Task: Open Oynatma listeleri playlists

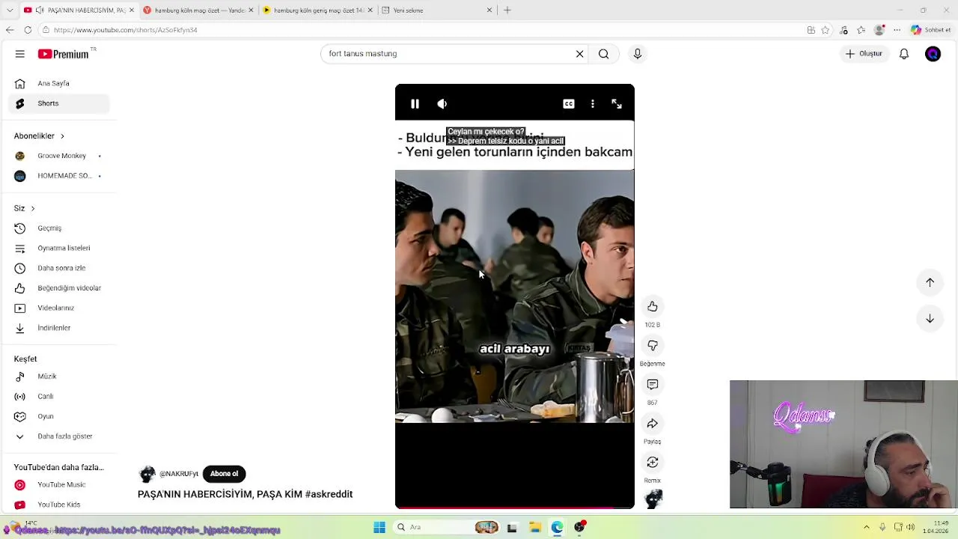Action: [x=59, y=248]
